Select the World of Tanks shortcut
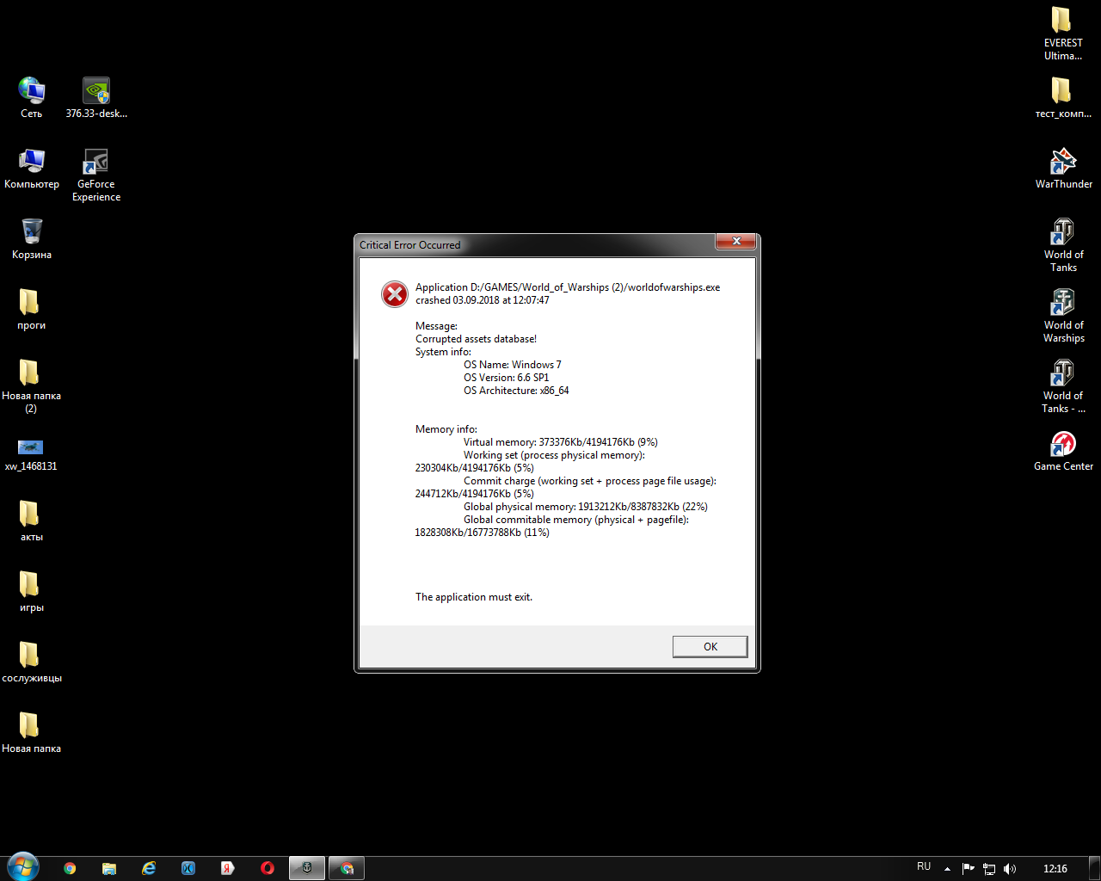This screenshot has height=881, width=1101. click(x=1063, y=245)
